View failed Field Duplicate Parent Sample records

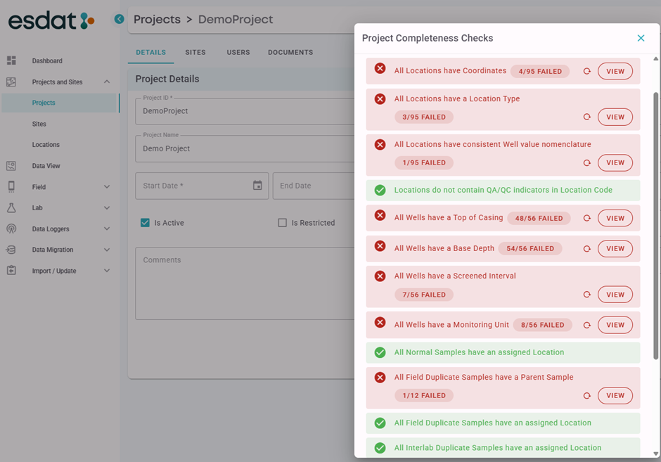[615, 396]
